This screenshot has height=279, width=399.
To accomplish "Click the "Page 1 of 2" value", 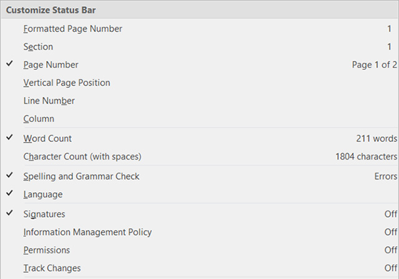I will [x=374, y=65].
